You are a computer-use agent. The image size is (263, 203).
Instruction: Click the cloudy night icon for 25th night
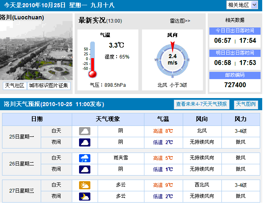pyautogui.click(x=85, y=142)
